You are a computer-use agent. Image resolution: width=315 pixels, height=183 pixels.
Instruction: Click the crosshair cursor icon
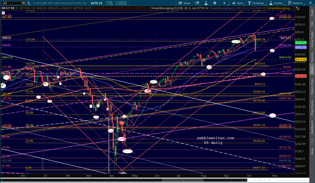coord(264,180)
